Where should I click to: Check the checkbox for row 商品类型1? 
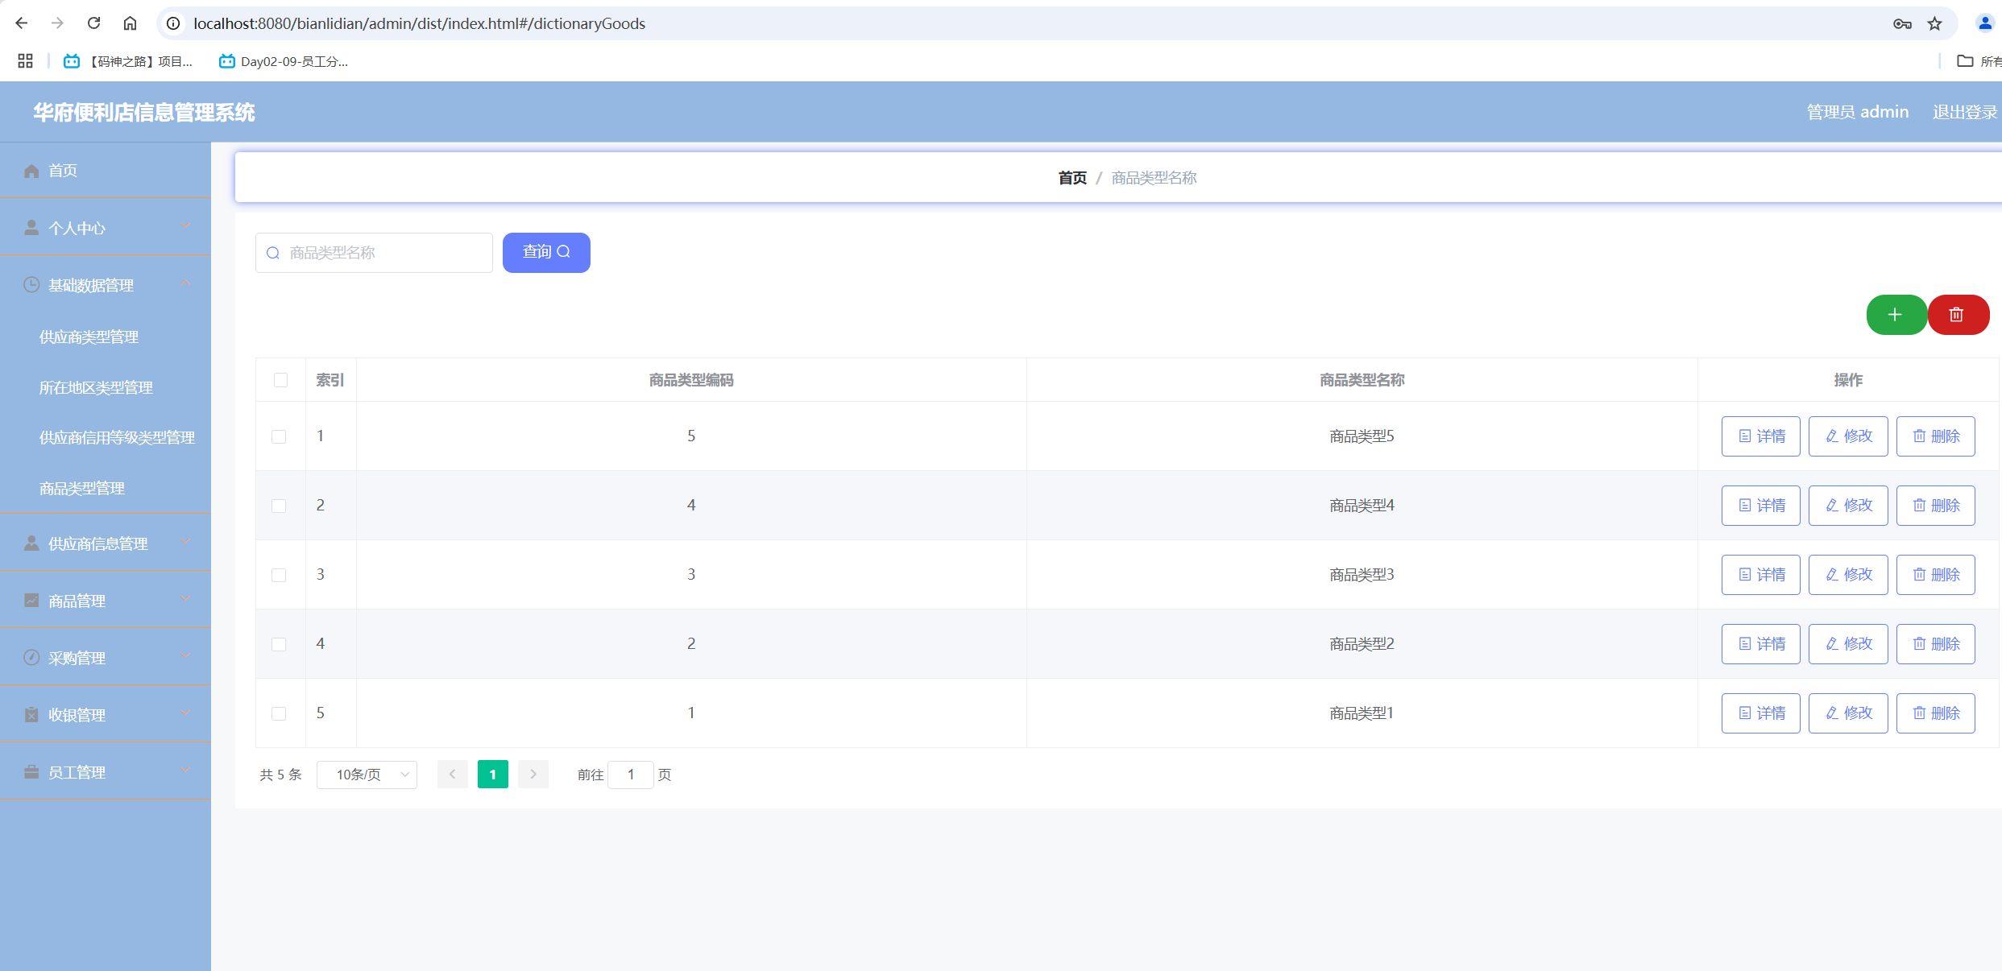[x=279, y=713]
